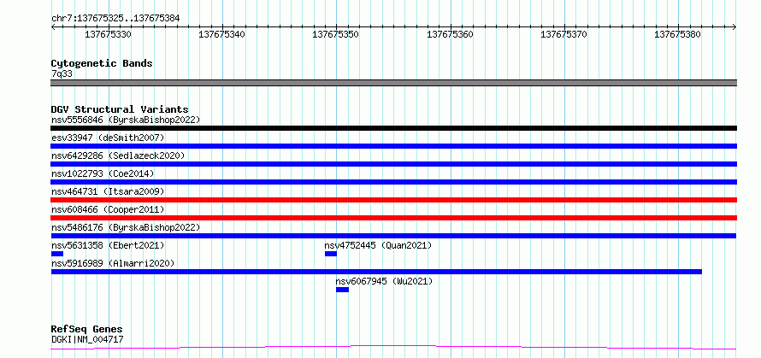The image size is (761, 358).
Task: Click ruler position 137675340
Action: click(x=221, y=34)
